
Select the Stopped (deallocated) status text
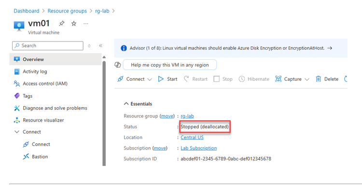[205, 126]
